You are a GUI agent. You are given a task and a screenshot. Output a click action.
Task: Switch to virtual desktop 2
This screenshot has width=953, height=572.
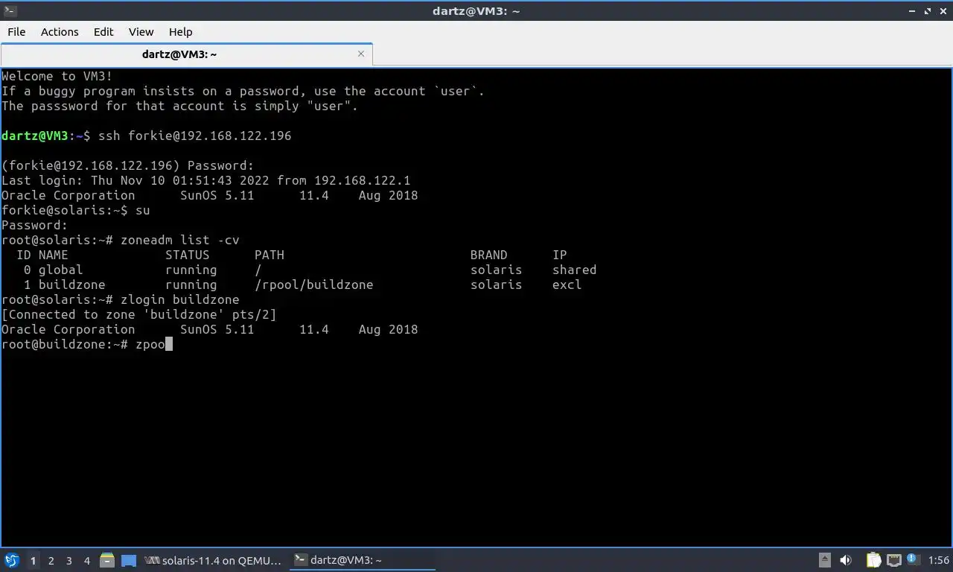pyautogui.click(x=51, y=560)
